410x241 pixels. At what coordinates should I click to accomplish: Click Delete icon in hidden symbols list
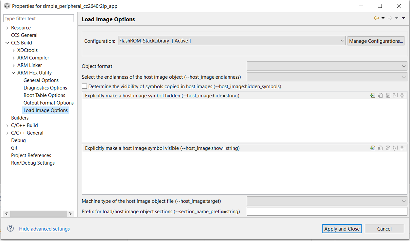[x=380, y=96]
